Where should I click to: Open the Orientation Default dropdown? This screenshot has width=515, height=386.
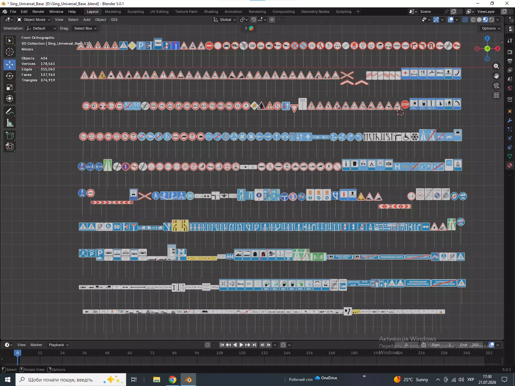click(42, 28)
